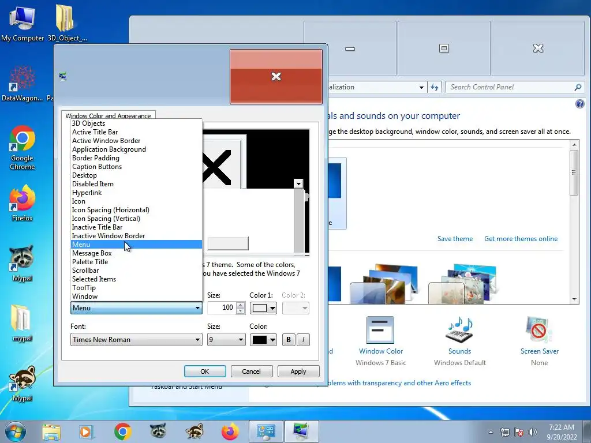The width and height of the screenshot is (591, 443).
Task: Select the flowers nature theme thumbnail
Action: 461,283
